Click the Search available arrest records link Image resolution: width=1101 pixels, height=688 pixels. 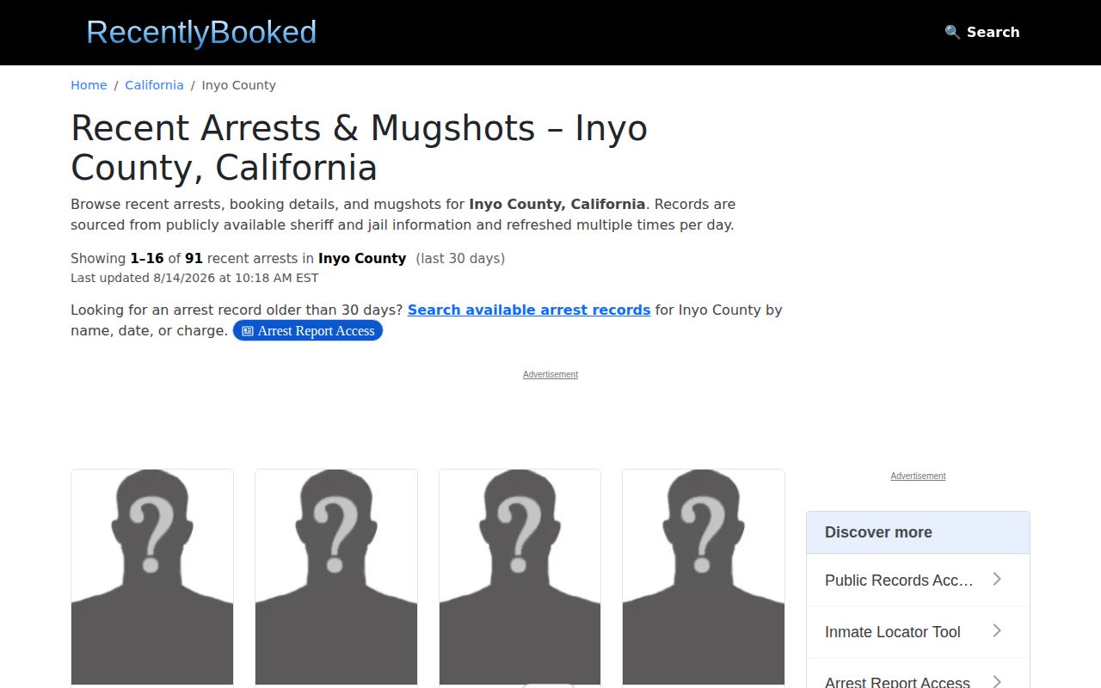(529, 310)
